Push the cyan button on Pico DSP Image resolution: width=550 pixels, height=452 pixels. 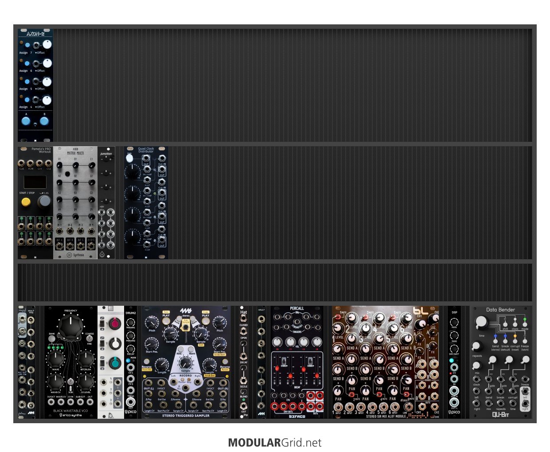(451, 361)
